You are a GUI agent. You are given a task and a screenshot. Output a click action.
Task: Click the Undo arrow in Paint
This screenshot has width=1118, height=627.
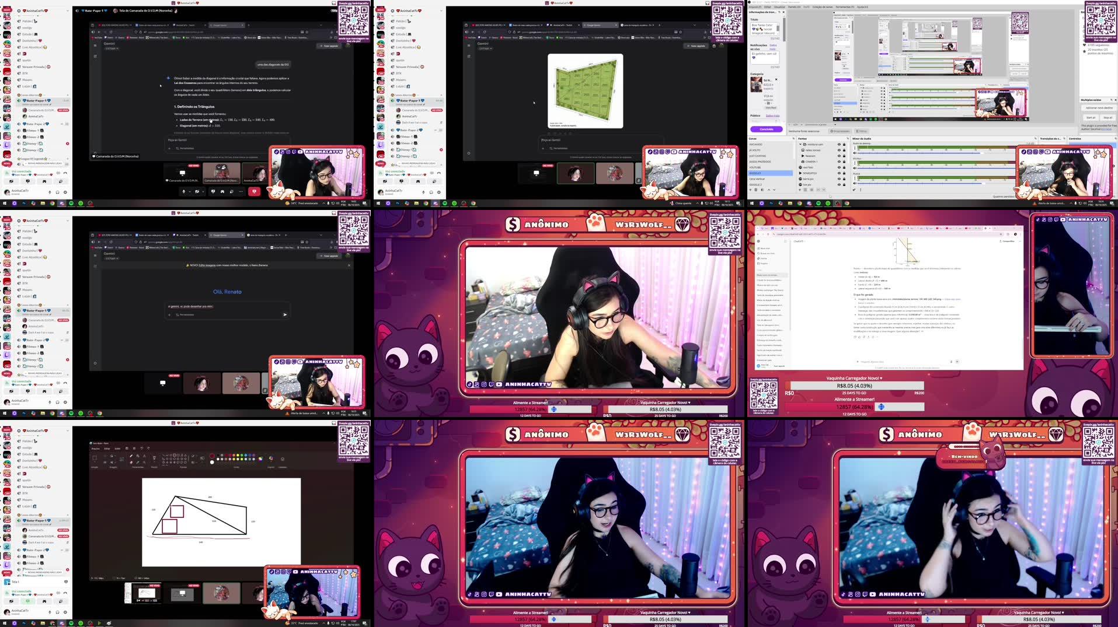(141, 449)
